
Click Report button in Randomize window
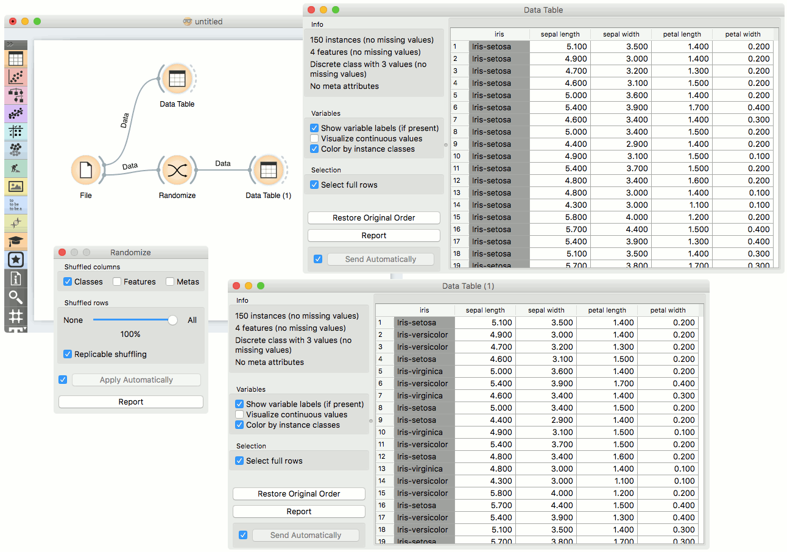click(x=130, y=402)
